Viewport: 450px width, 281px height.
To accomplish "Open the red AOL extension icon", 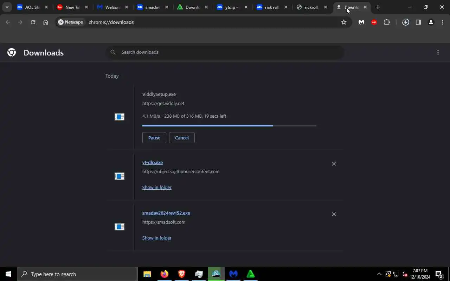I will (374, 22).
